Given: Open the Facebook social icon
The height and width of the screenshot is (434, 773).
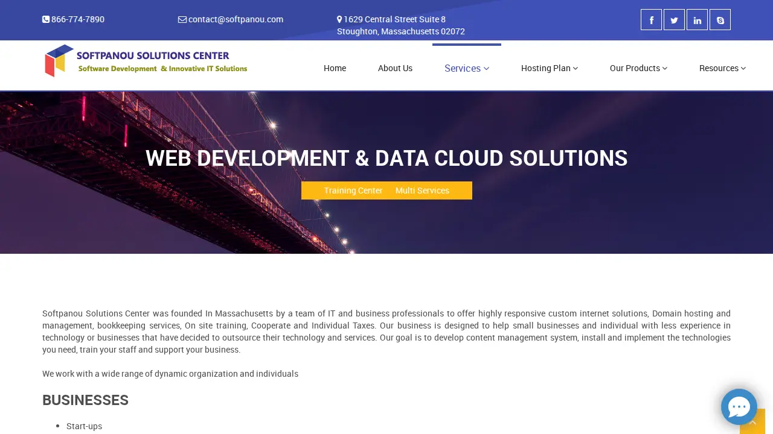Looking at the screenshot, I should pyautogui.click(x=651, y=20).
